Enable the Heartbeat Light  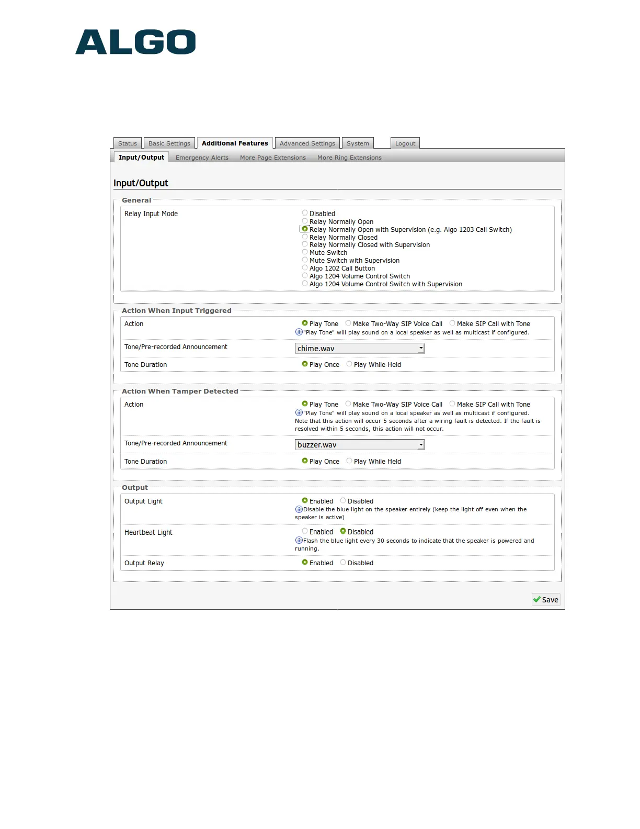(x=305, y=531)
